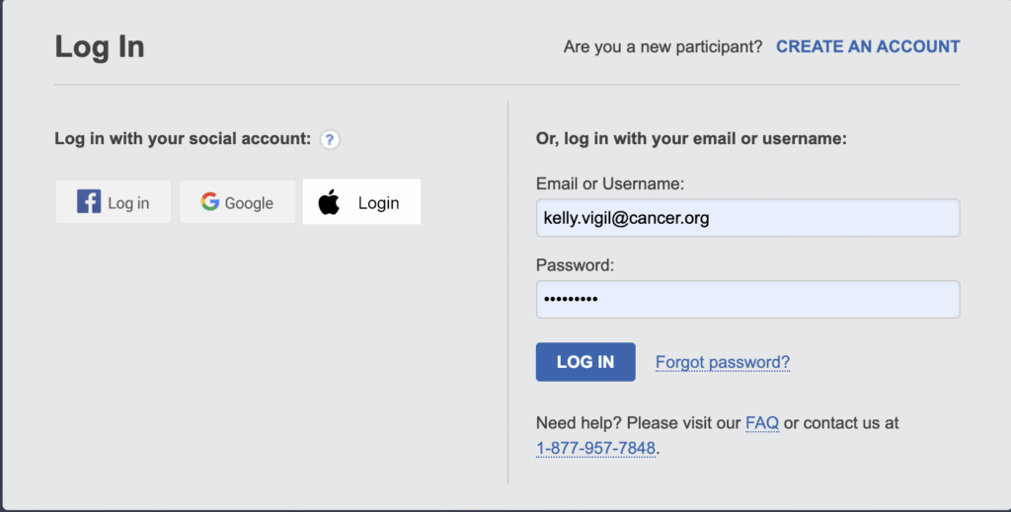Focus the Email or Username field
The width and height of the screenshot is (1011, 512).
click(747, 218)
